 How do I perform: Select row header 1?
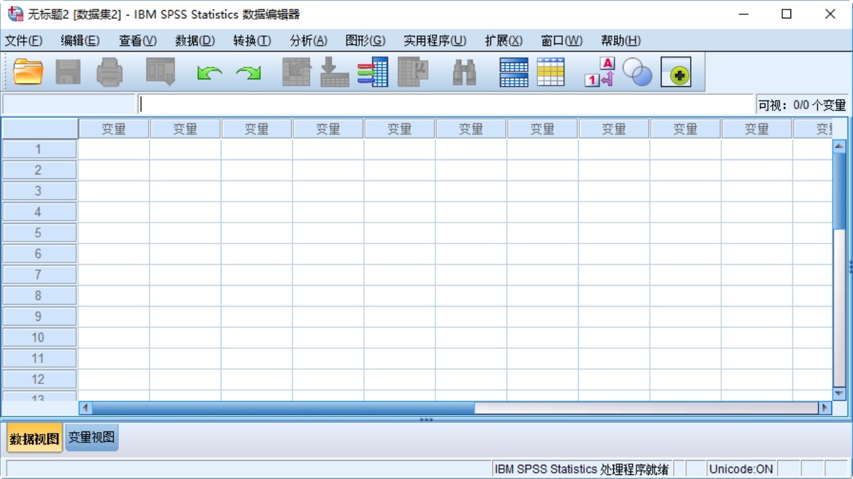tap(39, 149)
